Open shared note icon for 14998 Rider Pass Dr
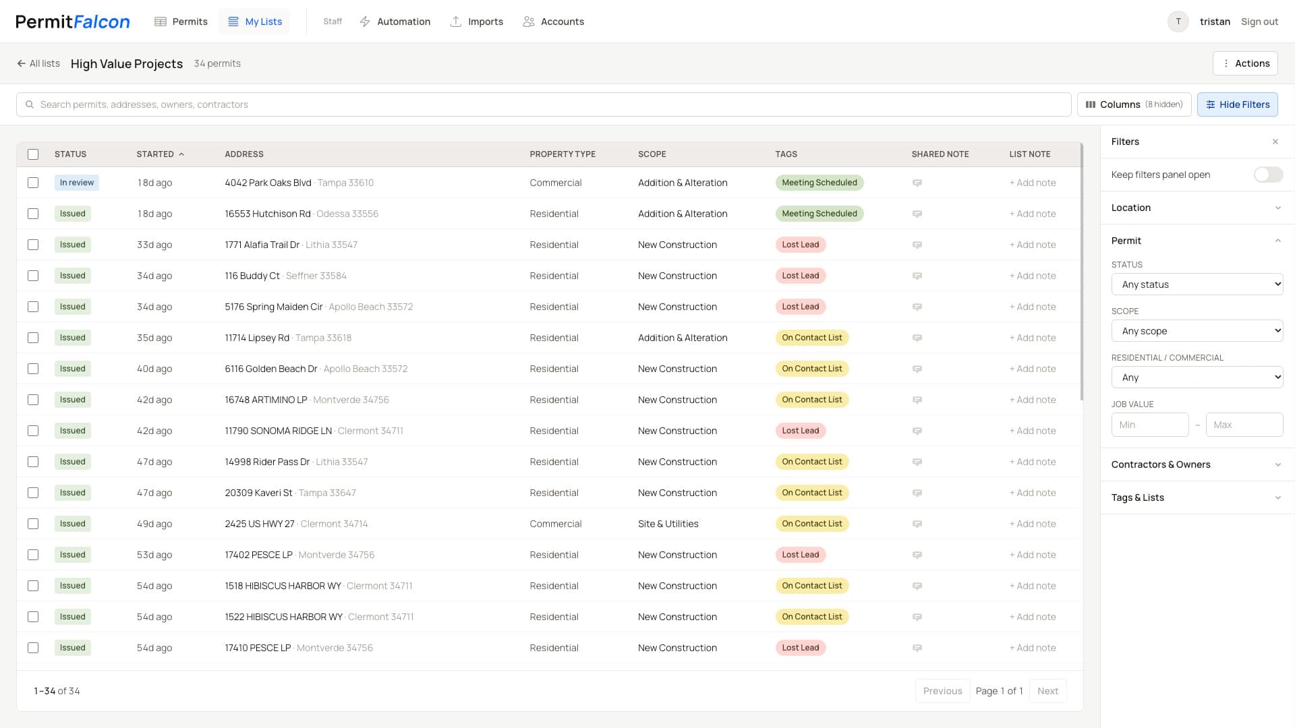The image size is (1295, 728). (x=917, y=462)
